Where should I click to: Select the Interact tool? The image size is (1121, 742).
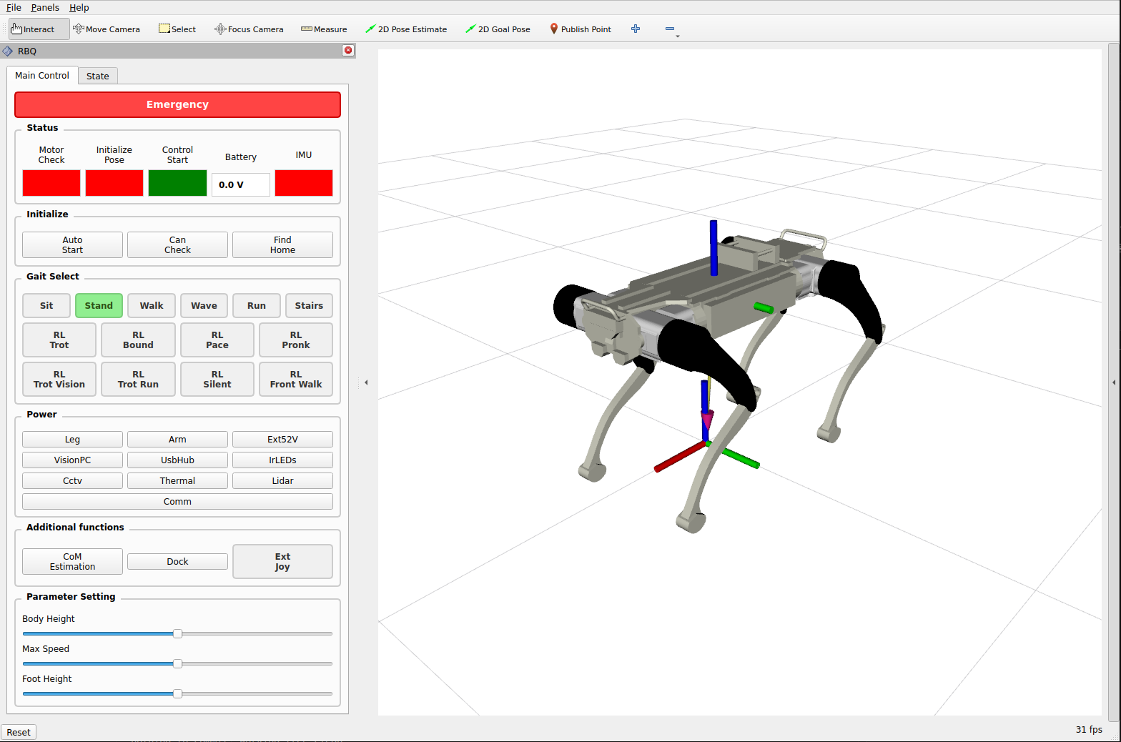click(34, 29)
